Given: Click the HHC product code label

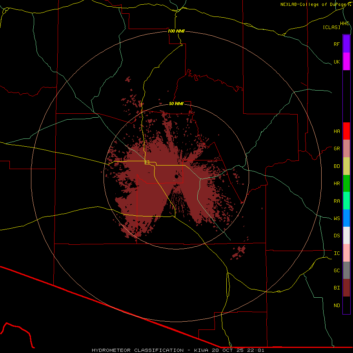Looking at the screenshot, I should [x=345, y=24].
